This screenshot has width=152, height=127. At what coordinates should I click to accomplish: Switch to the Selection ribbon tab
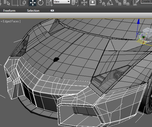(x=33, y=11)
